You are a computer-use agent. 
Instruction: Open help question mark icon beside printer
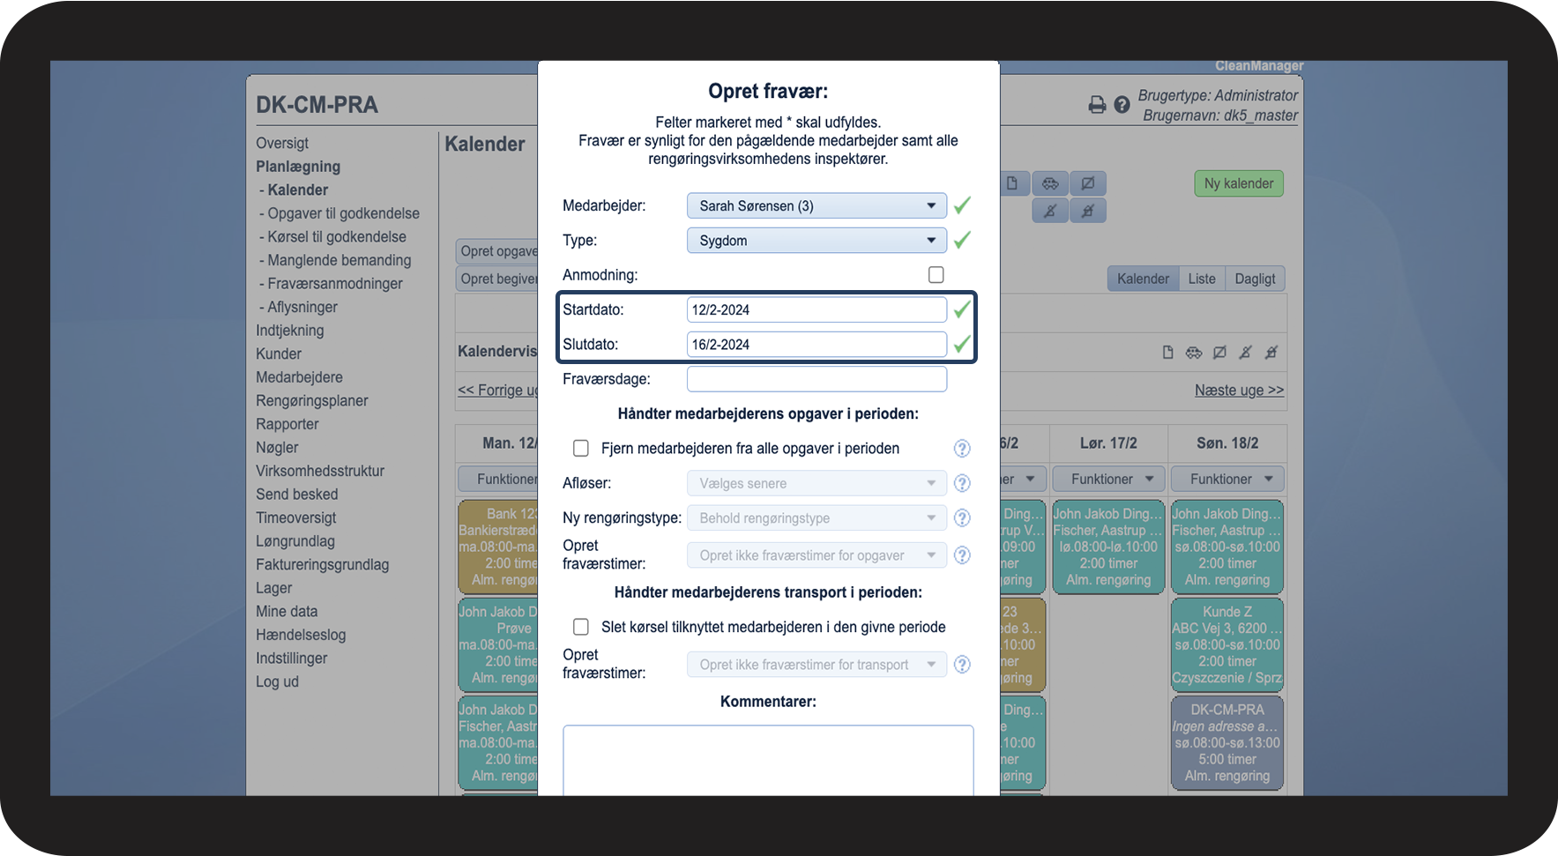pos(1122,105)
